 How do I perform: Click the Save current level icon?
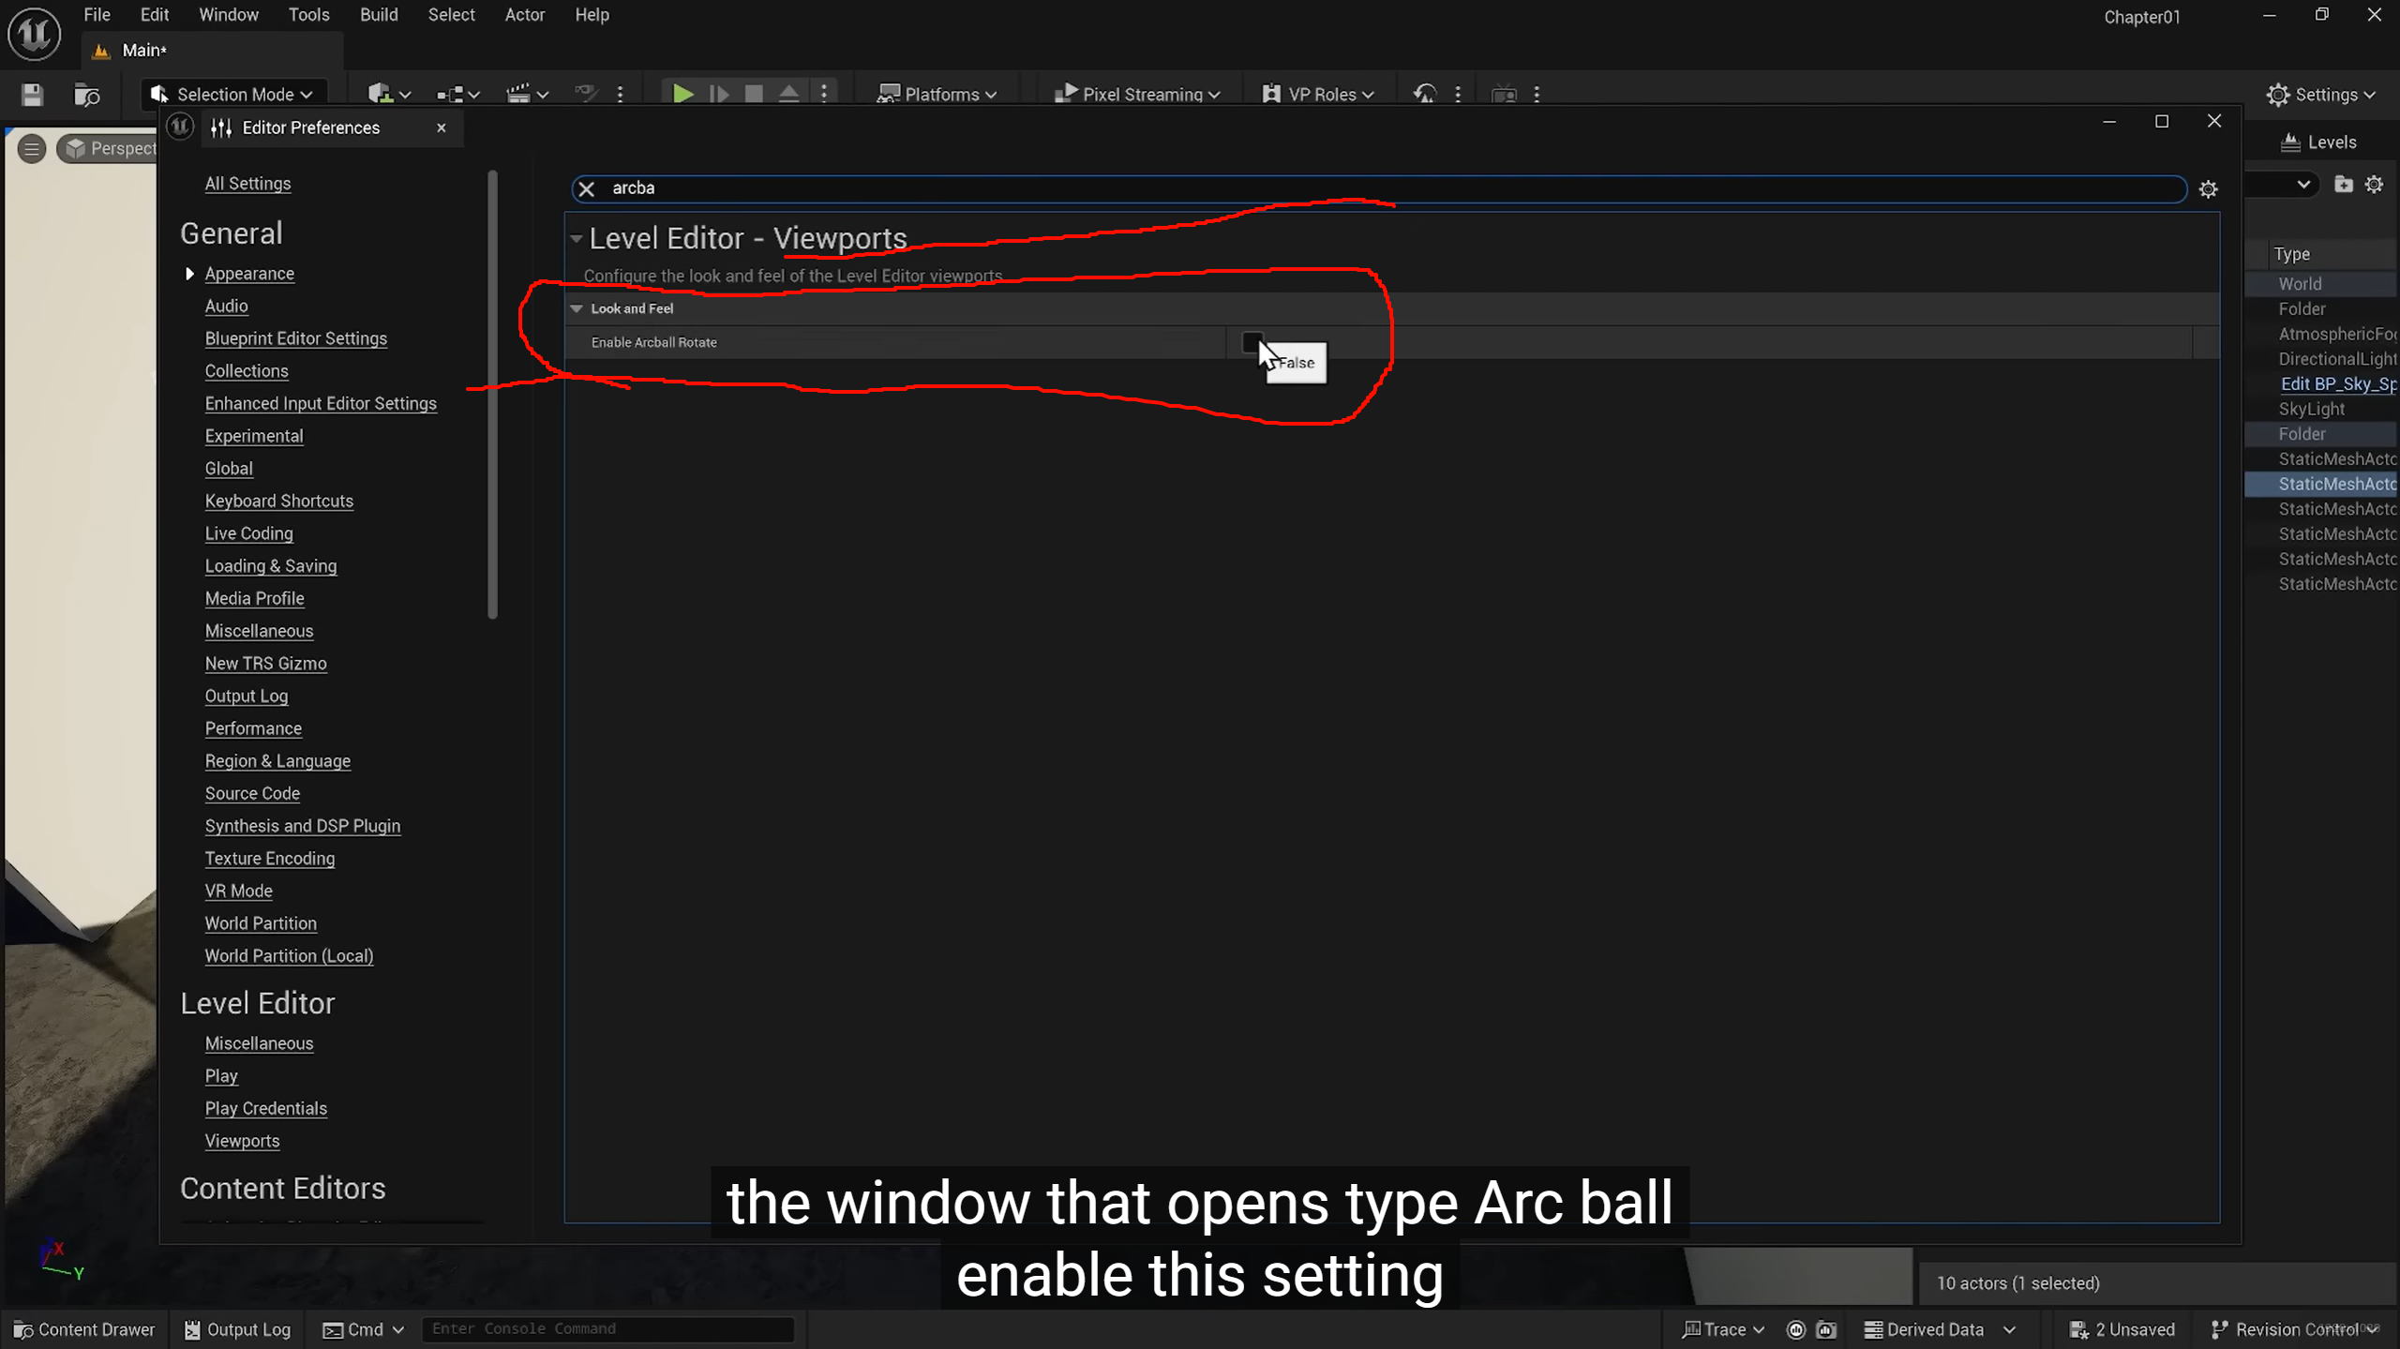coord(32,95)
